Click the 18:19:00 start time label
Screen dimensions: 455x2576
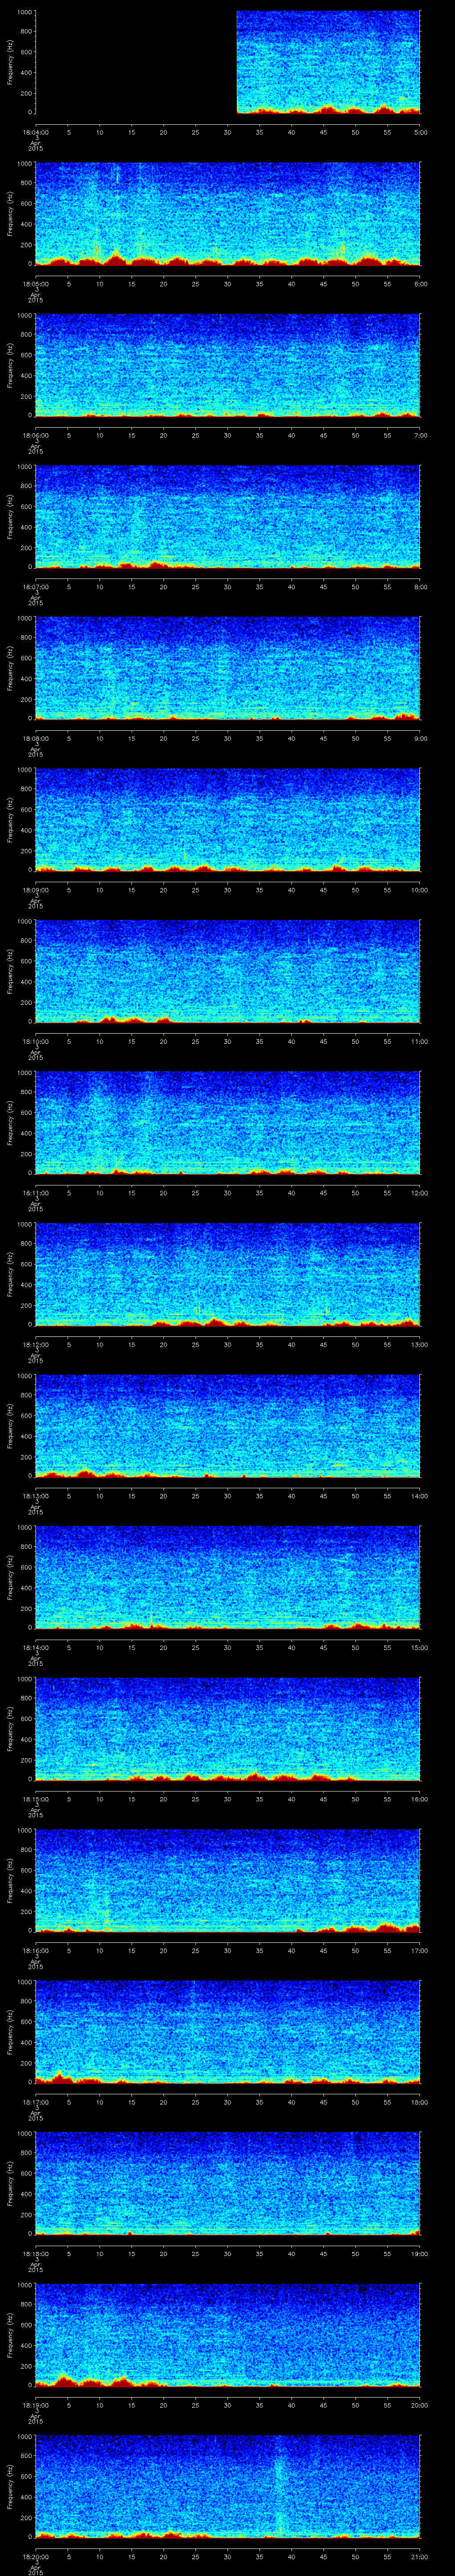(35, 2405)
